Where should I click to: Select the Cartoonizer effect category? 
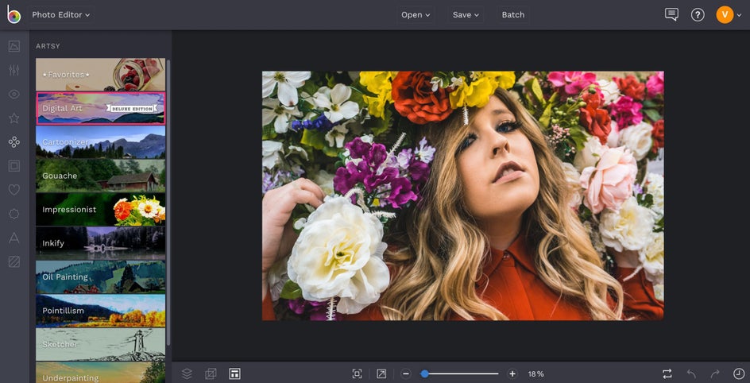point(101,142)
